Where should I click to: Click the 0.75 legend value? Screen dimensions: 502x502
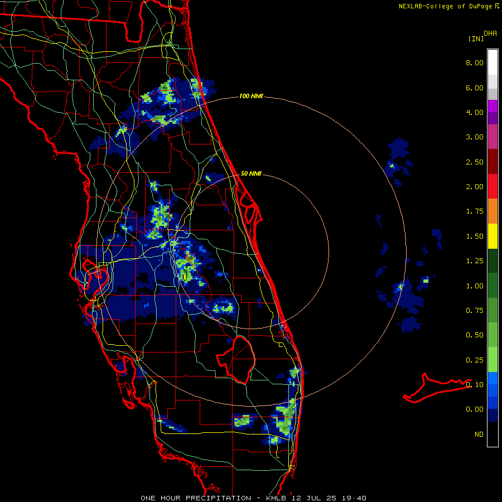coord(475,311)
